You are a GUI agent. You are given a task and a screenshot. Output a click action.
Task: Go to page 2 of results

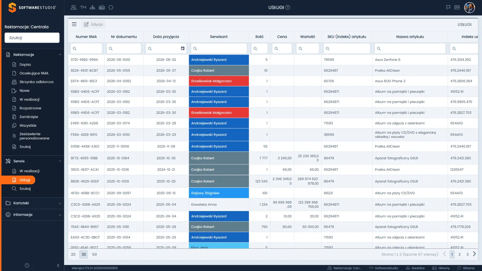click(x=459, y=254)
